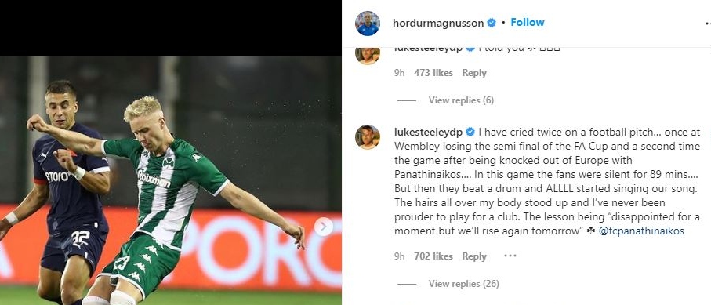Viewport: 711px width, 305px height.
Task: Open hordurmagnusson profile avatar
Action: 368,24
